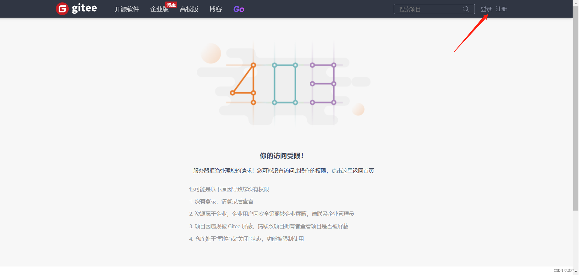Select the text 1. 没有登录，请登录后查看
Screen dimensions: 579x275
coord(221,201)
